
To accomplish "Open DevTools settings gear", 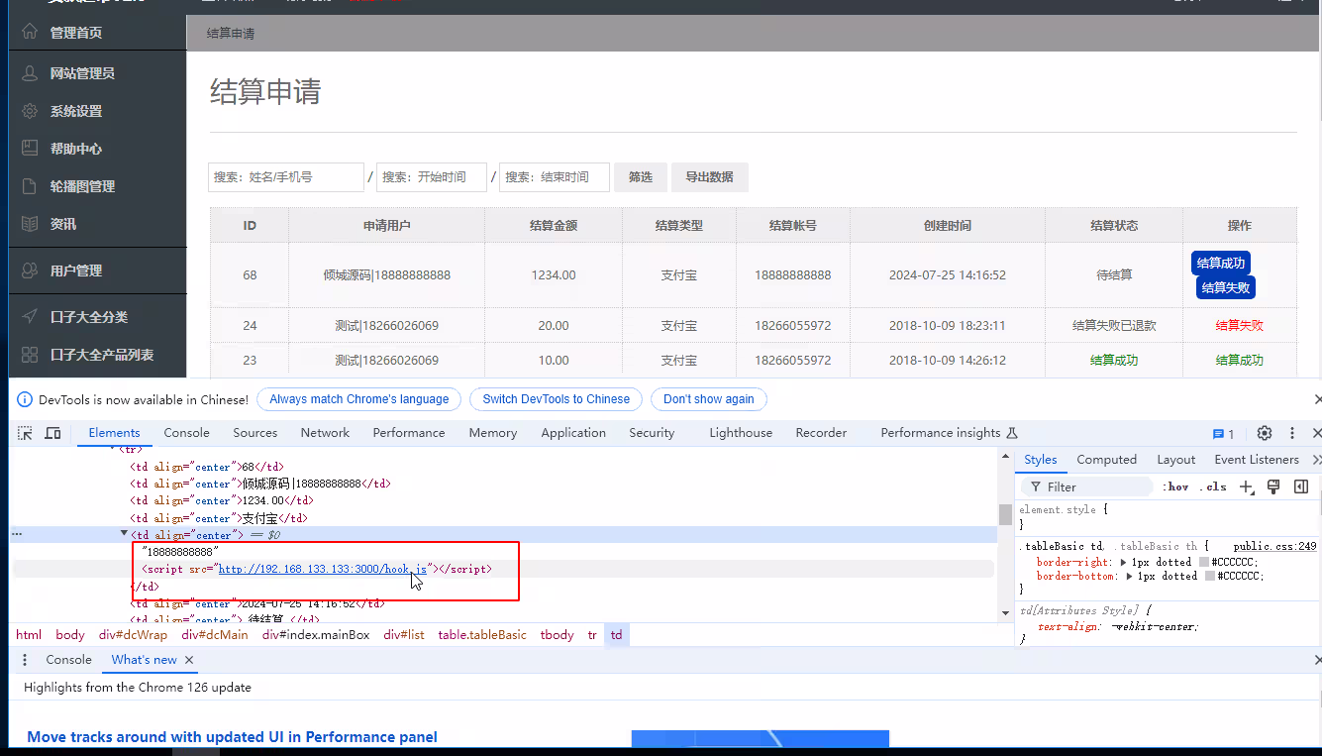I will click(1264, 433).
